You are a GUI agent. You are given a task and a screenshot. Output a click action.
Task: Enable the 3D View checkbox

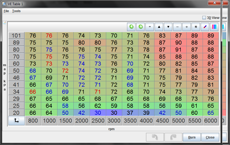click(x=204, y=18)
